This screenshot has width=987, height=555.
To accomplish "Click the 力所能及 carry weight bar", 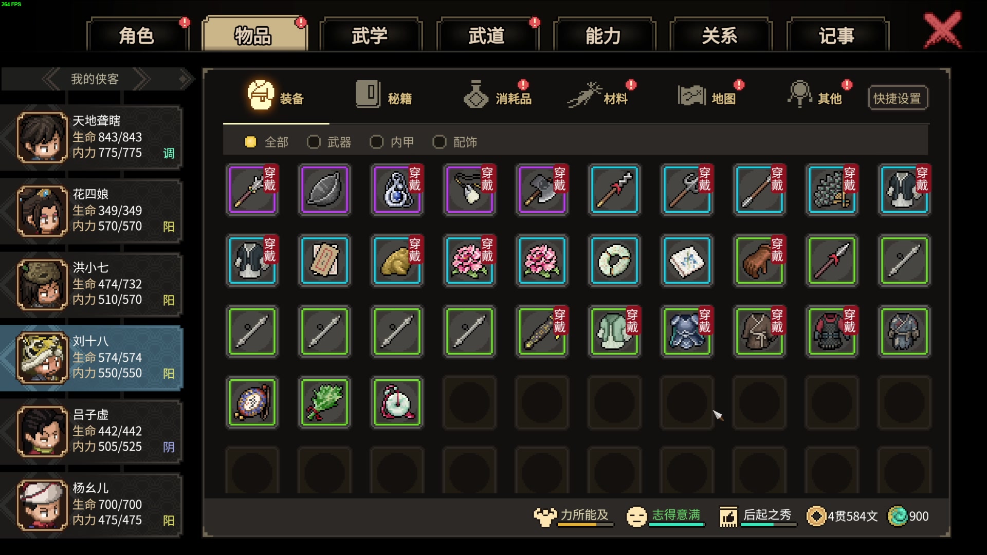I will 574,516.
